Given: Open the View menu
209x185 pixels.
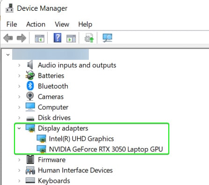Looking at the screenshot, I should 62,24.
